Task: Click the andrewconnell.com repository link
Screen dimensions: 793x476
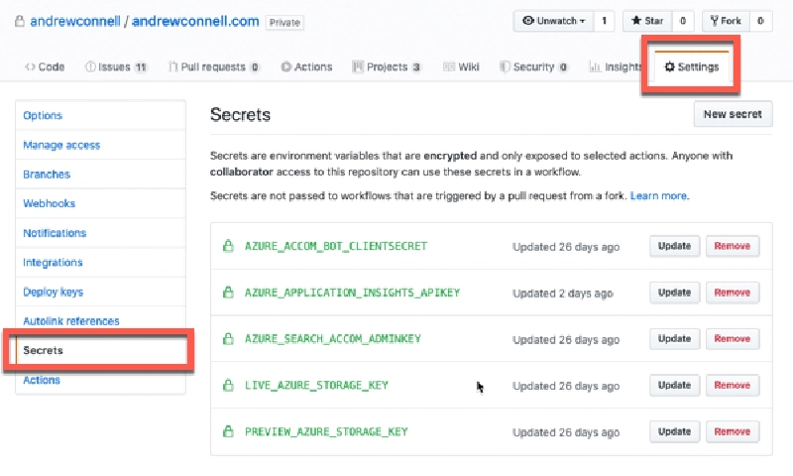Action: [x=195, y=21]
